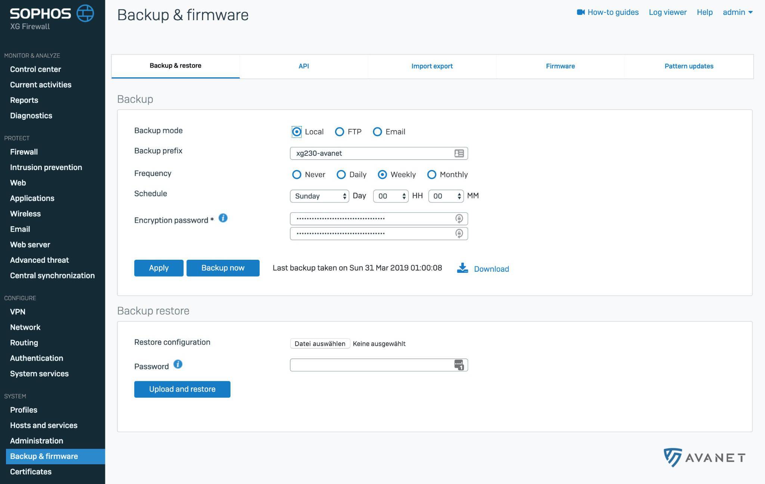Click password manager icon in restore Password field

coord(459,365)
